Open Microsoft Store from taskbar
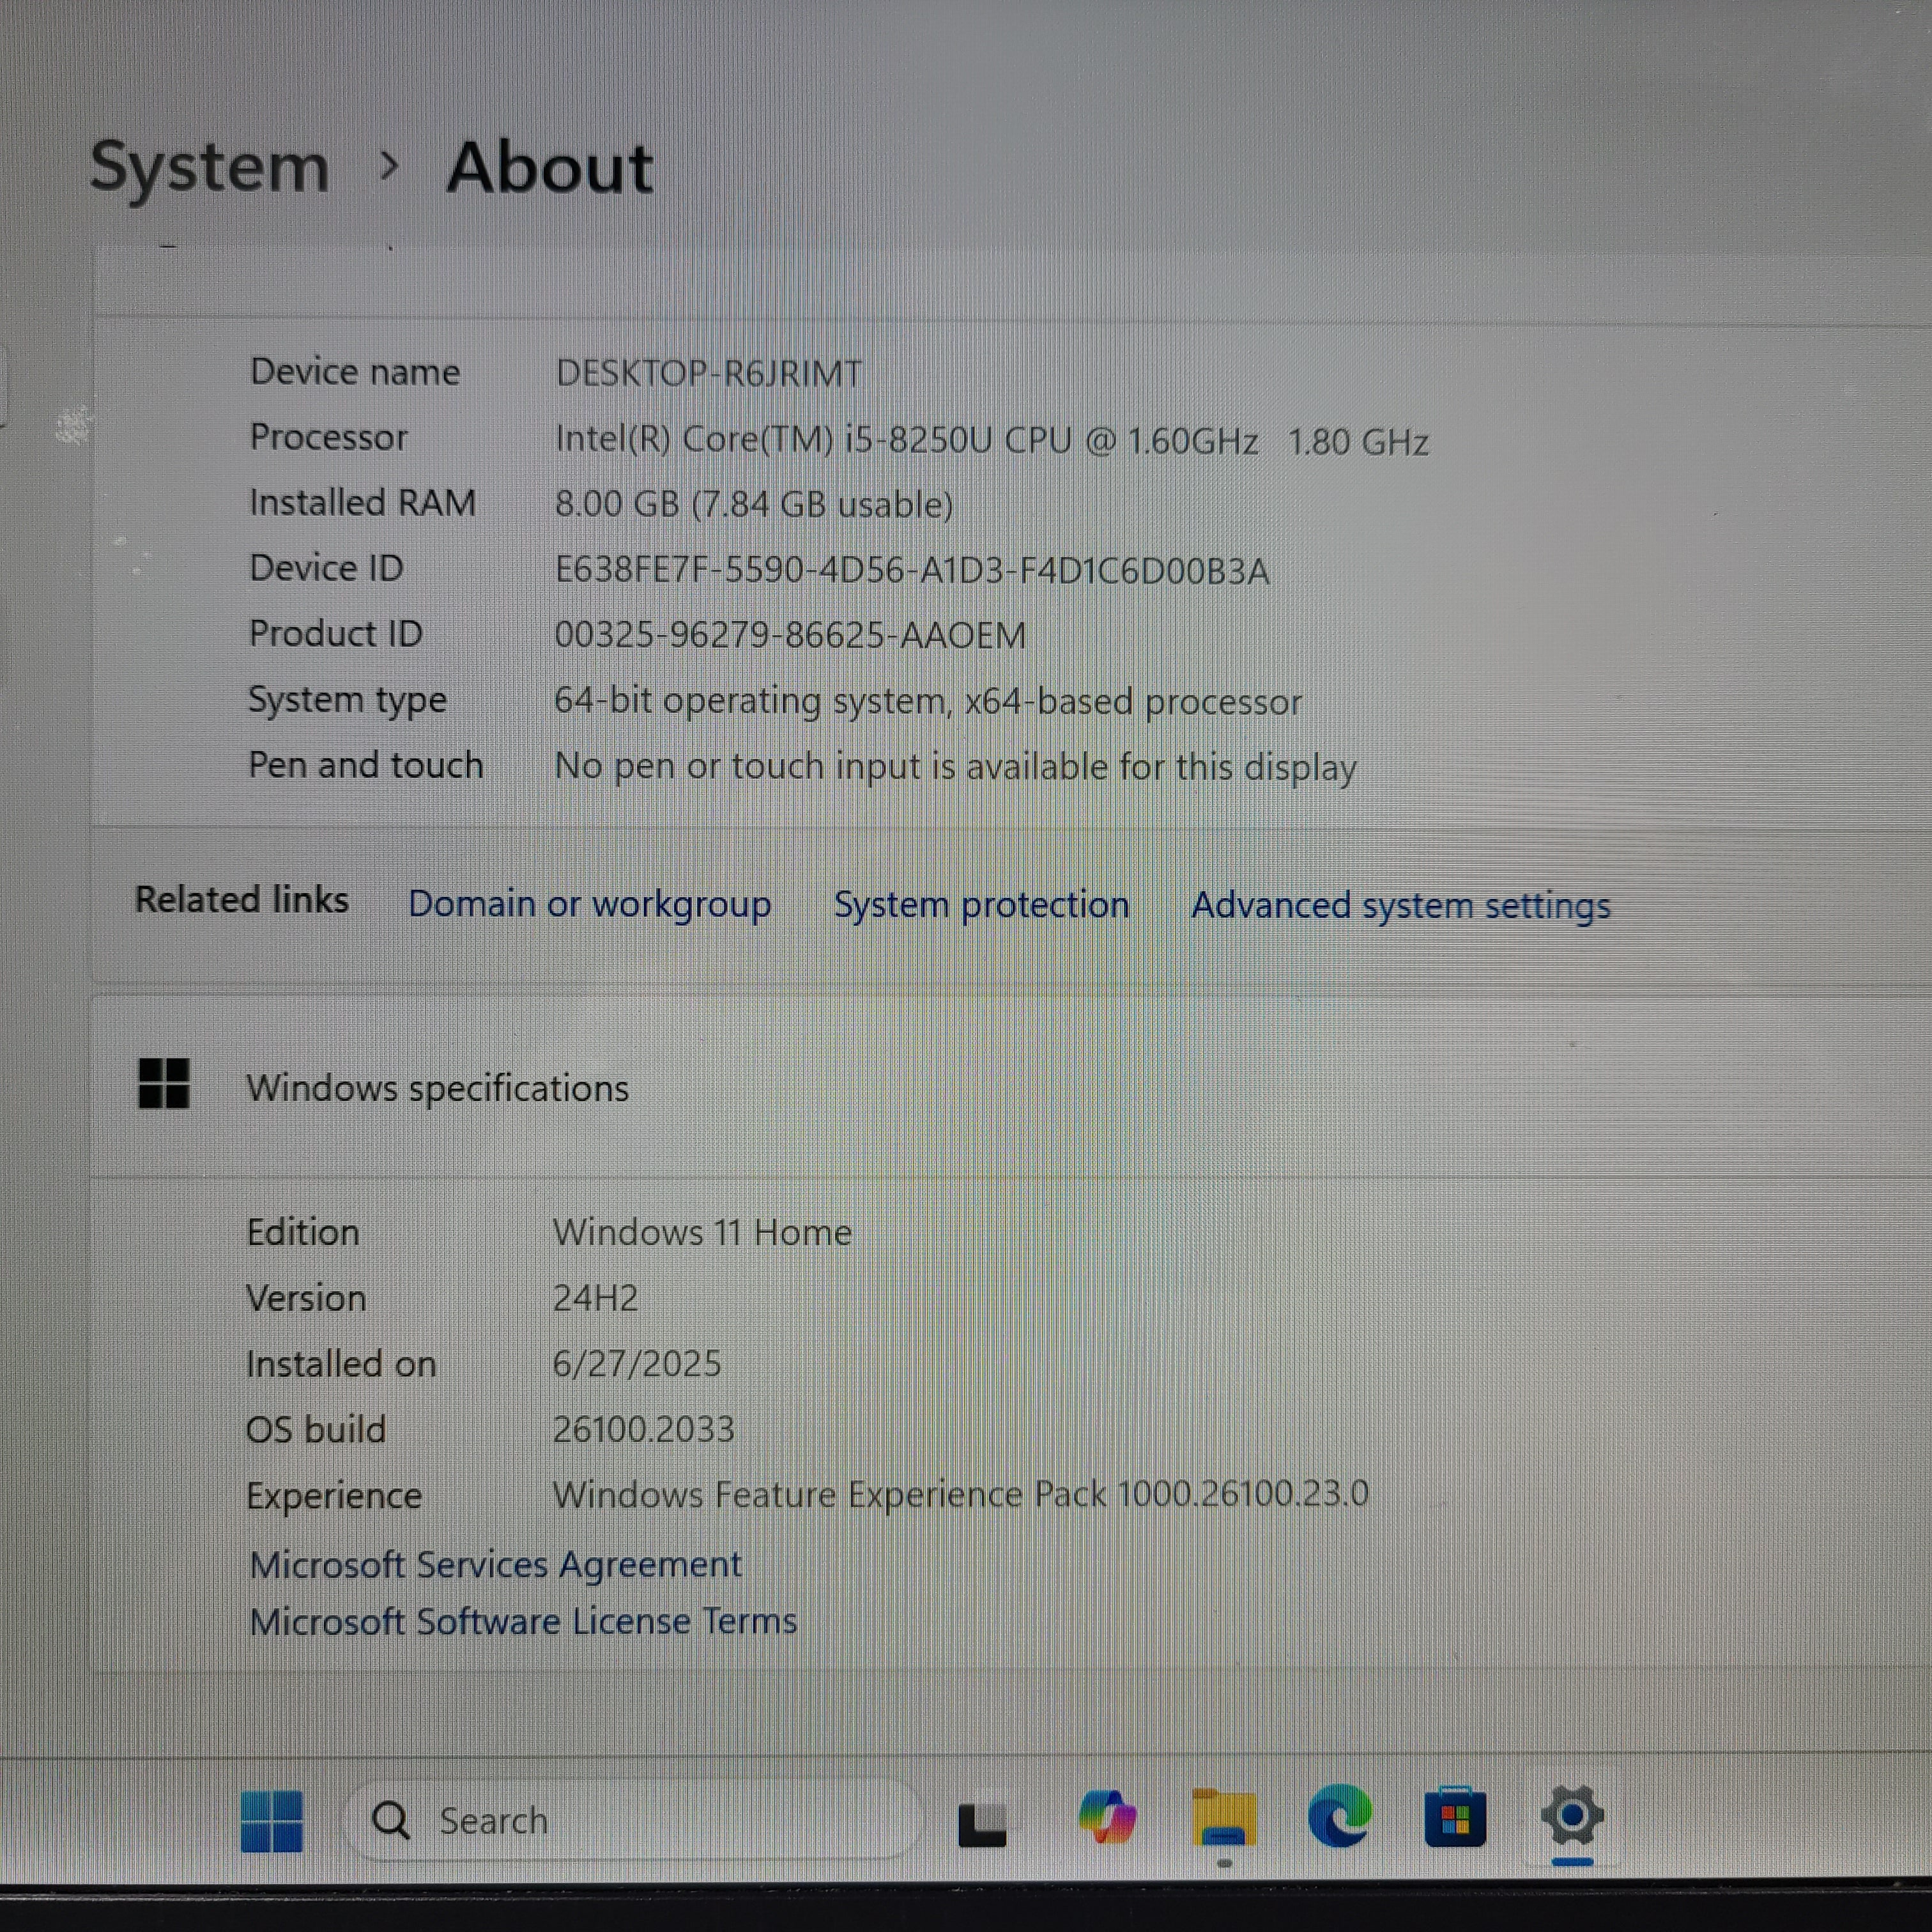The width and height of the screenshot is (1932, 1932). pos(1455,1817)
